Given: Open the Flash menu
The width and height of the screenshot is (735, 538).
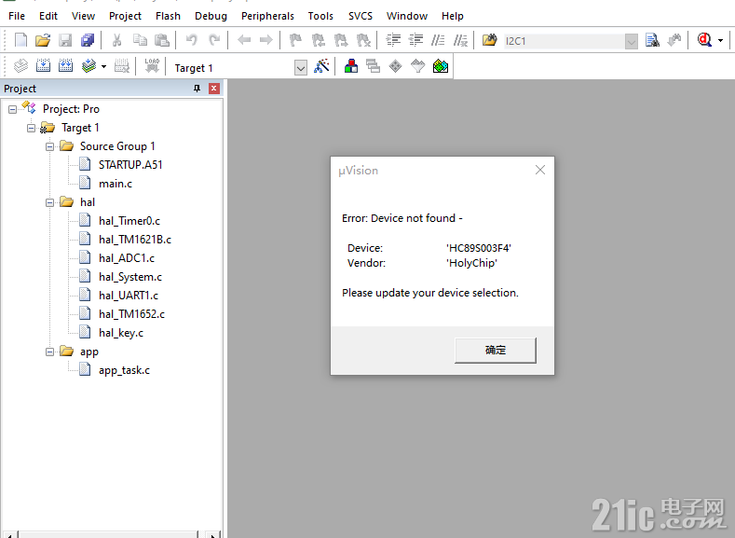Looking at the screenshot, I should click(168, 16).
